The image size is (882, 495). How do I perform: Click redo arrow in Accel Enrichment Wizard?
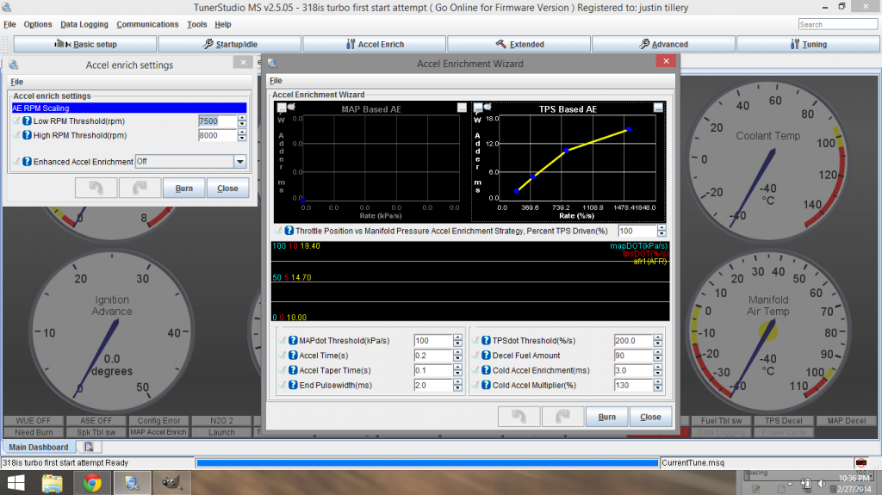pos(562,417)
